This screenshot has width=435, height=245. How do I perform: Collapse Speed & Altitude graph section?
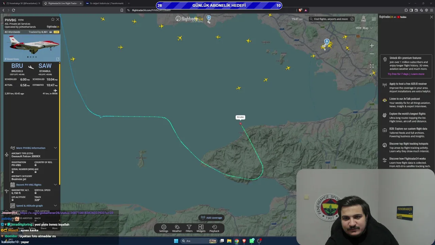(x=55, y=206)
